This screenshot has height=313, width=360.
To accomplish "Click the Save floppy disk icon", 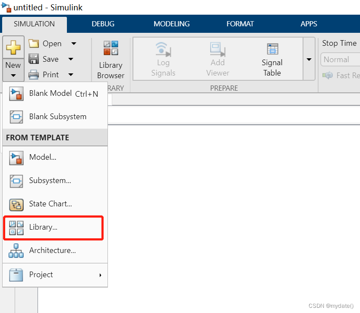I will 34,59.
